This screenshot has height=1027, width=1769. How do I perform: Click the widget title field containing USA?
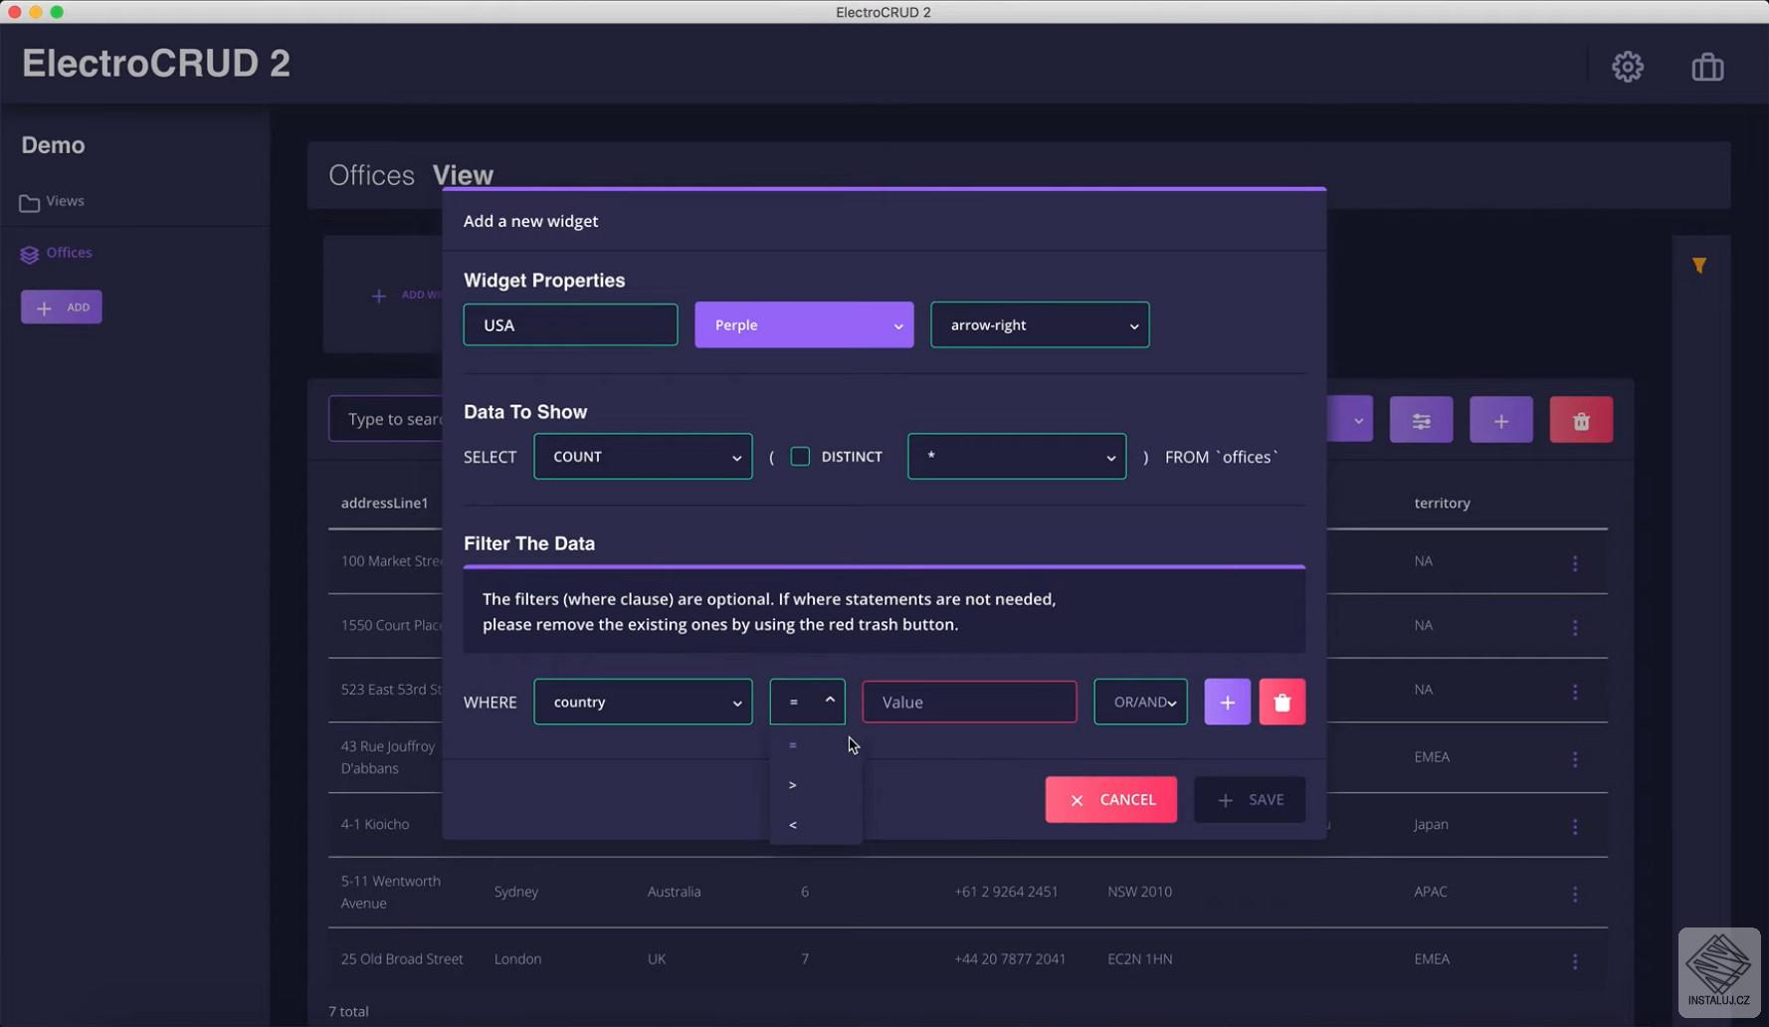click(570, 324)
